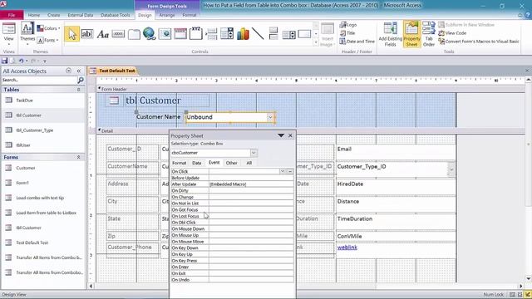This screenshot has width=532, height=299.
Task: Save using quick access toolbar icon
Action: pos(4,61)
